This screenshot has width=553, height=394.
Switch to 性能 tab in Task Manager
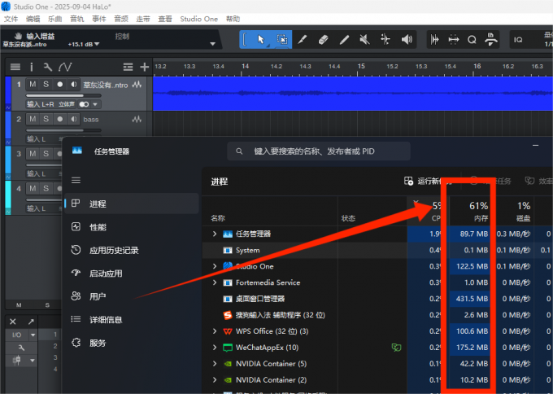[98, 227]
